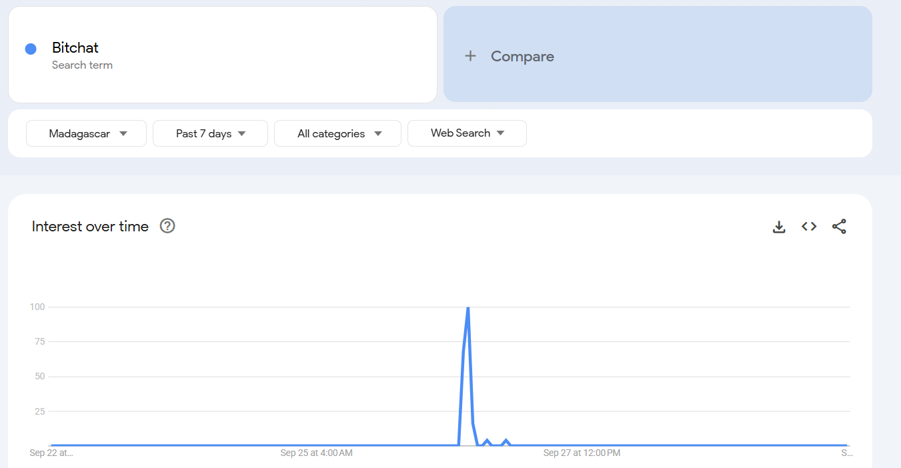The width and height of the screenshot is (901, 468).
Task: Click the Sep 22 x-axis label
Action: (51, 453)
